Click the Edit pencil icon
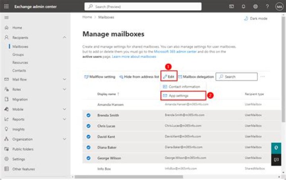Screen dimensions: 286x180 pyautogui.click(x=165, y=77)
